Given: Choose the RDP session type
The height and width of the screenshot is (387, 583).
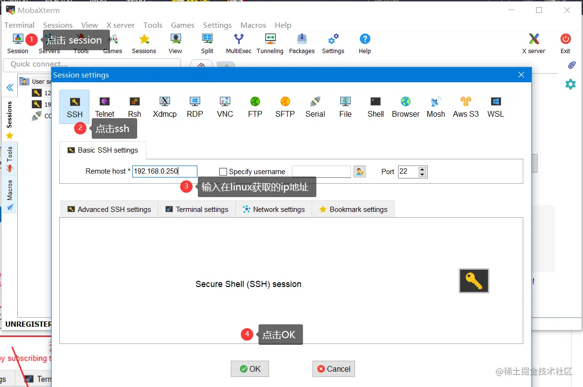Looking at the screenshot, I should click(194, 107).
